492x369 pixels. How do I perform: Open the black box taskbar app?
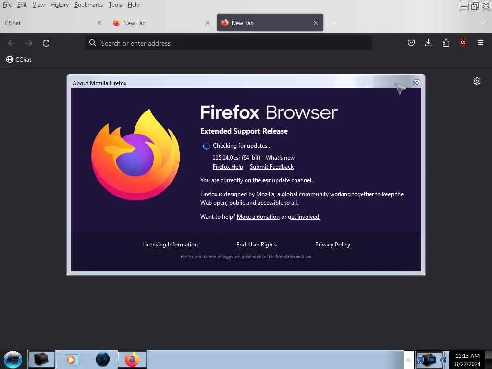click(41, 359)
